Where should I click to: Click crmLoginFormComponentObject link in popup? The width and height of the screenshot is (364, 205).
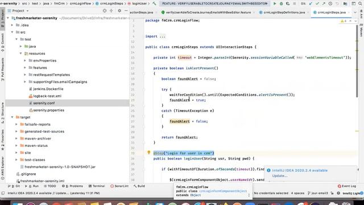click(223, 191)
